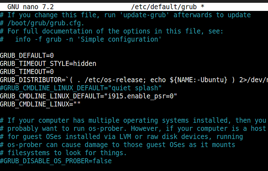Click the modified asterisk after grub filename

(x=202, y=6)
